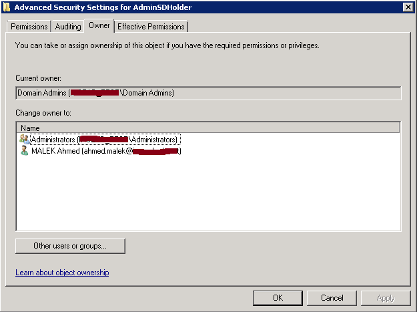Select the Administrators group icon in list
This screenshot has height=312, width=417.
[x=24, y=139]
